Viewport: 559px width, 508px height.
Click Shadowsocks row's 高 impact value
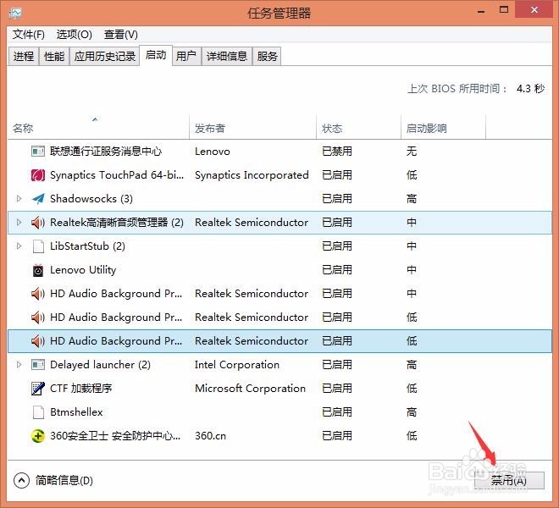412,199
